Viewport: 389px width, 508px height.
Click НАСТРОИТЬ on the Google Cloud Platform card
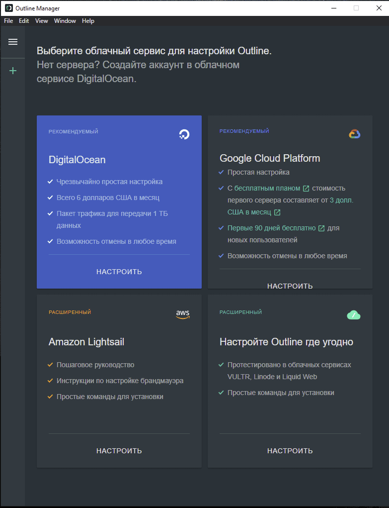coord(290,286)
